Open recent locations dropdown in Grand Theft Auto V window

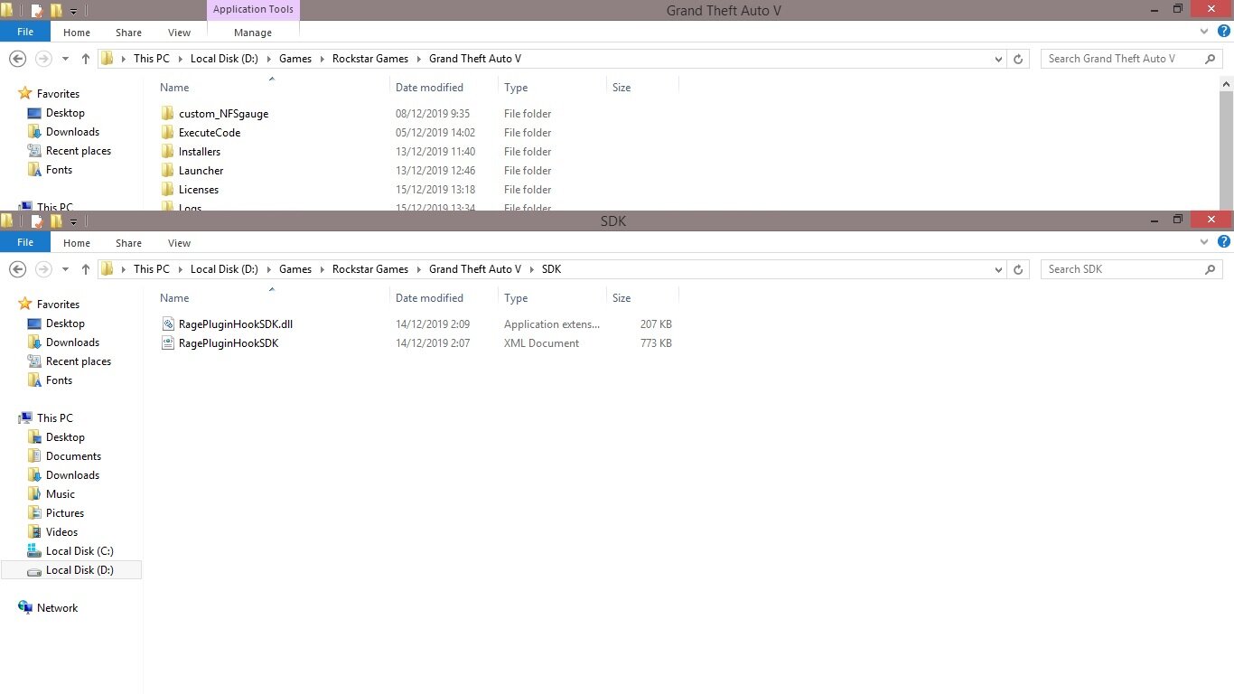(x=65, y=59)
